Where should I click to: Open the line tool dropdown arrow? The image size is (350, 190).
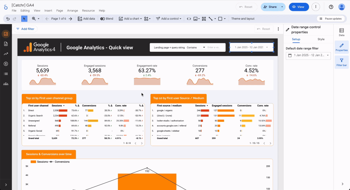pos(215,19)
